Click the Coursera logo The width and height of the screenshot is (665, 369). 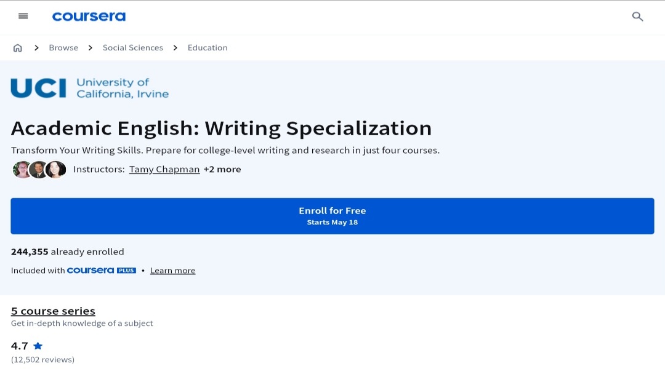click(x=89, y=17)
